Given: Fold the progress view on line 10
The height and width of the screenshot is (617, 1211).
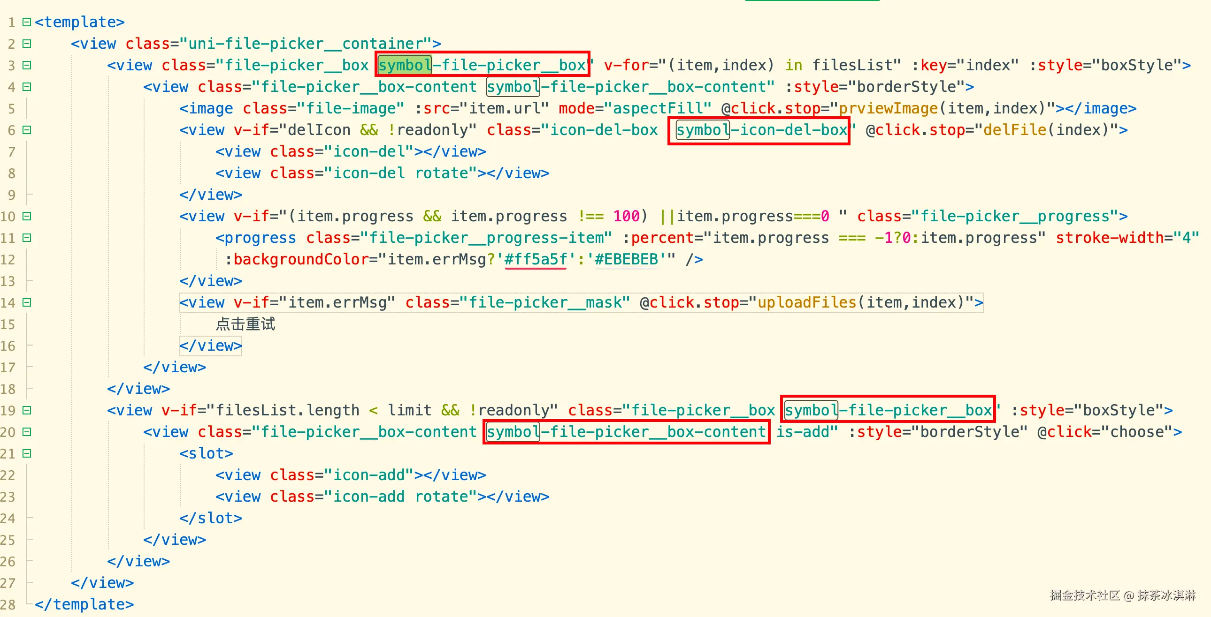Looking at the screenshot, I should tap(27, 217).
